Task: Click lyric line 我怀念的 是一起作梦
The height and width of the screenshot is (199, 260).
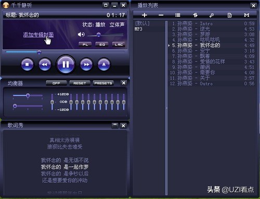Action: pos(64,167)
